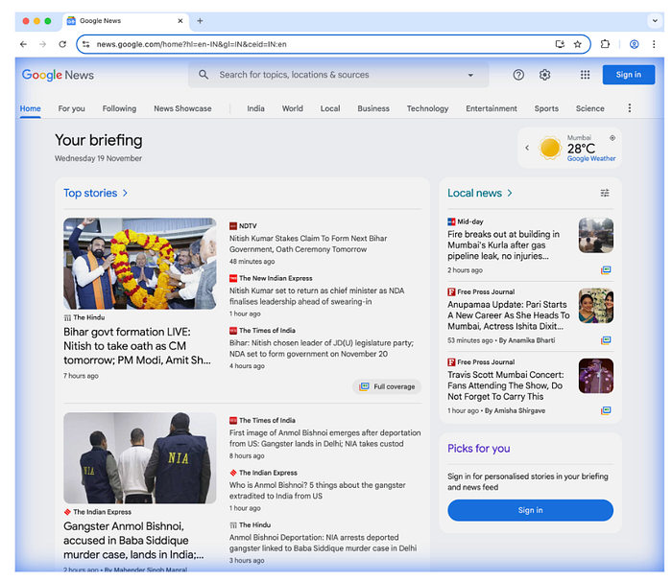Viewport: 672px width, 581px height.
Task: Open Anupamaa Update article
Action: coord(508,315)
